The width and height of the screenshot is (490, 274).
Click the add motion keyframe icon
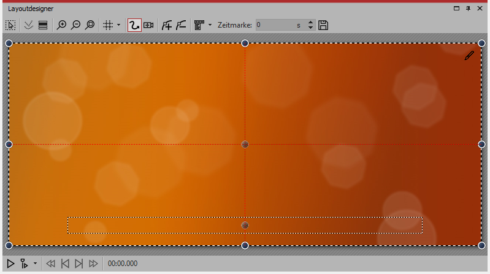pyautogui.click(x=166, y=25)
